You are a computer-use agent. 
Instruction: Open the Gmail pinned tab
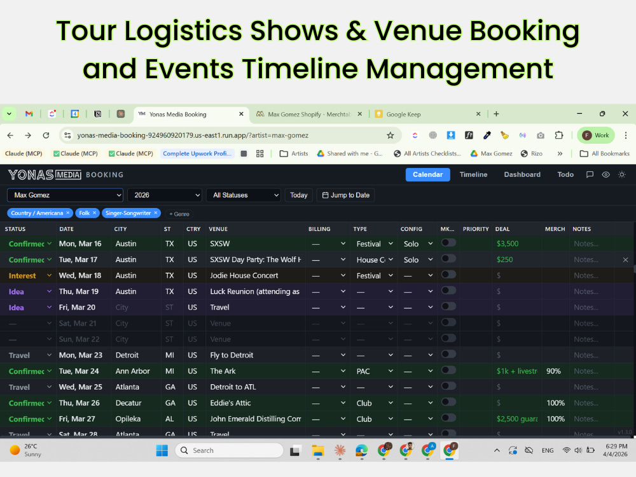pyautogui.click(x=29, y=114)
